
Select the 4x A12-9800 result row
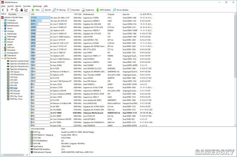pyautogui.click(x=92, y=113)
